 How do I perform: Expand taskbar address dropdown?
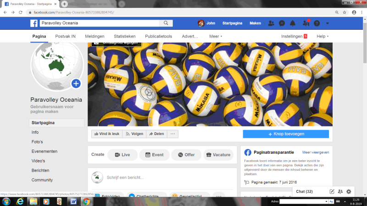pyautogui.click(x=326, y=201)
